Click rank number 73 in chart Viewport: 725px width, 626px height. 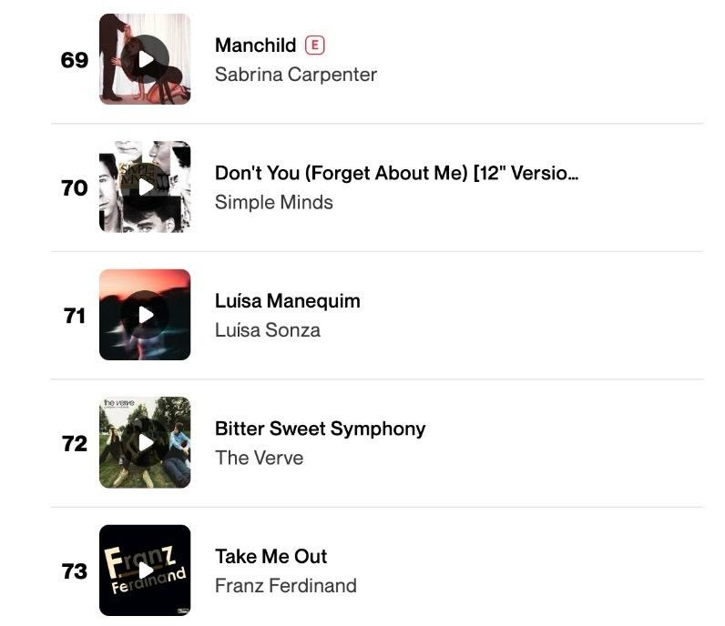(75, 571)
